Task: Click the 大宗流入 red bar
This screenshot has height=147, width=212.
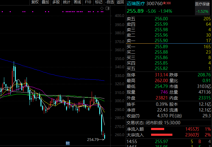Action: pyautogui.click(x=162, y=135)
